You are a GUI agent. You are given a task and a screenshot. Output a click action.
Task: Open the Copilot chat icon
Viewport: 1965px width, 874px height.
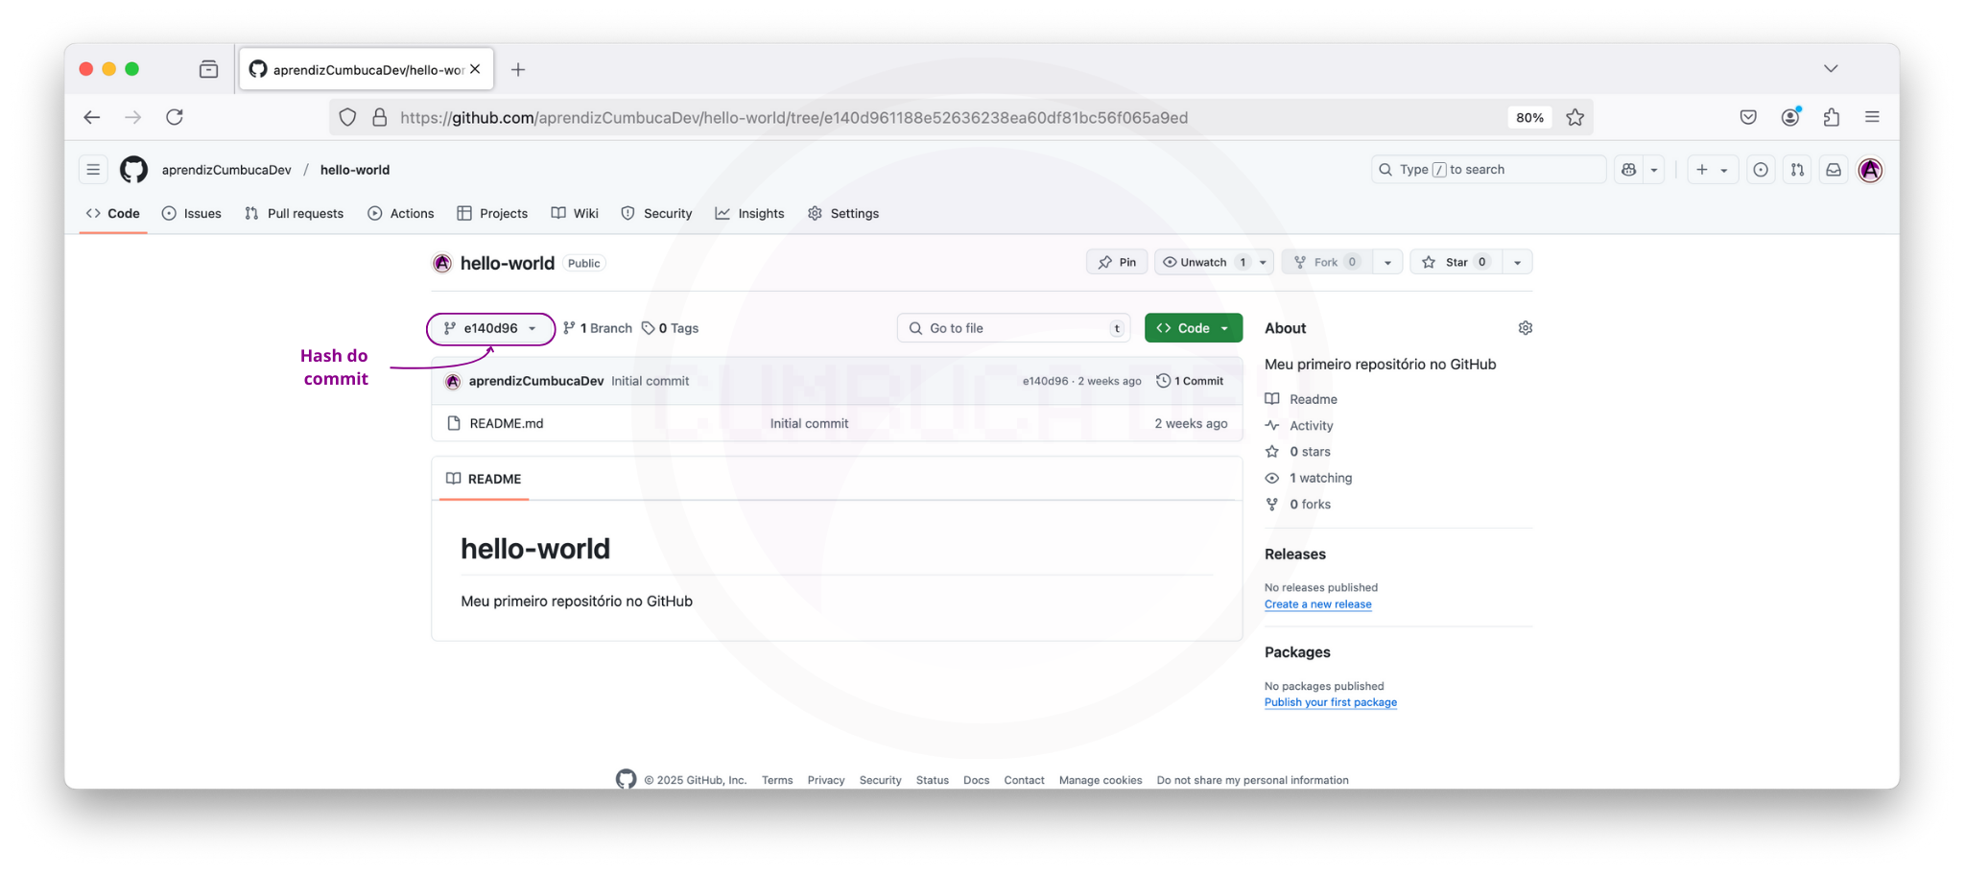[x=1628, y=170]
